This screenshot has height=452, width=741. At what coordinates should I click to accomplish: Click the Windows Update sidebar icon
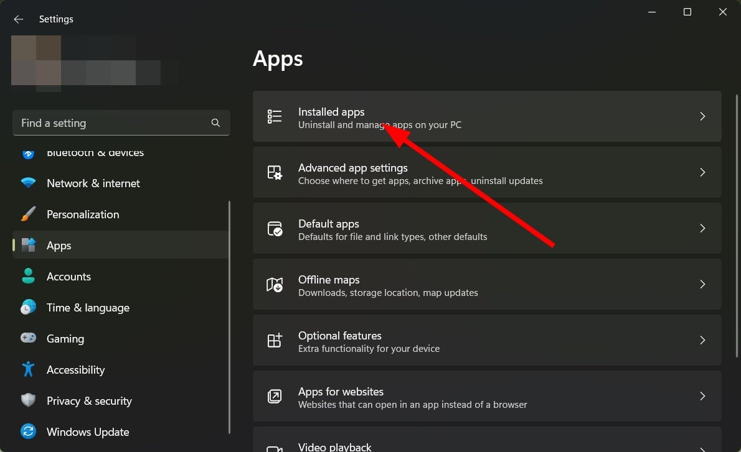[28, 431]
